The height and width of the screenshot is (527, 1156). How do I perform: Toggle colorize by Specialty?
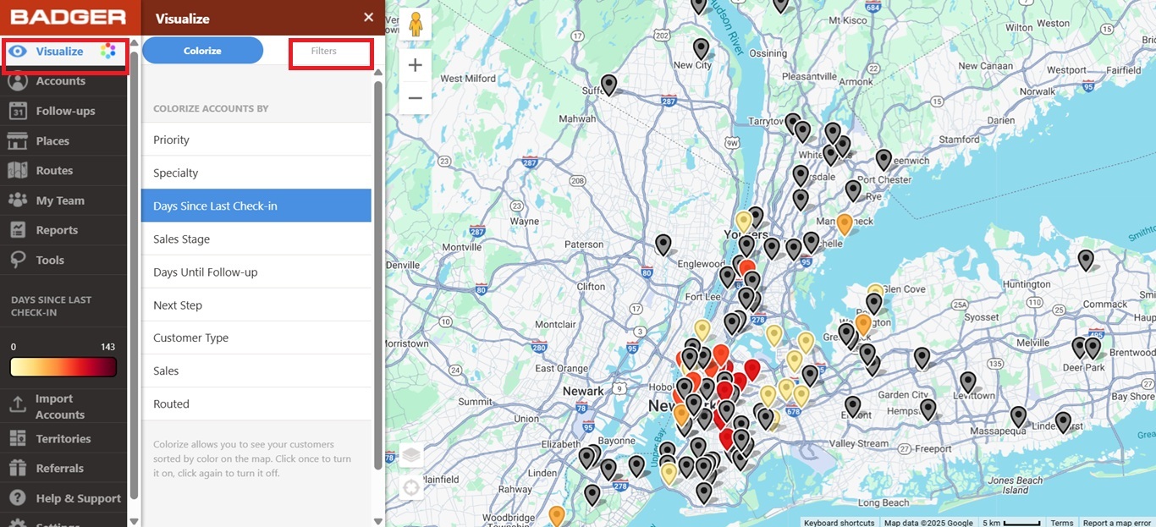click(256, 173)
